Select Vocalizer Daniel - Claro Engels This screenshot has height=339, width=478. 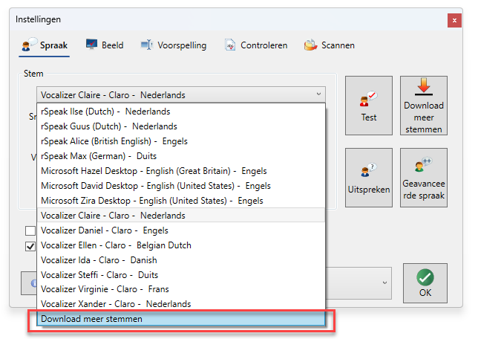[x=181, y=230]
